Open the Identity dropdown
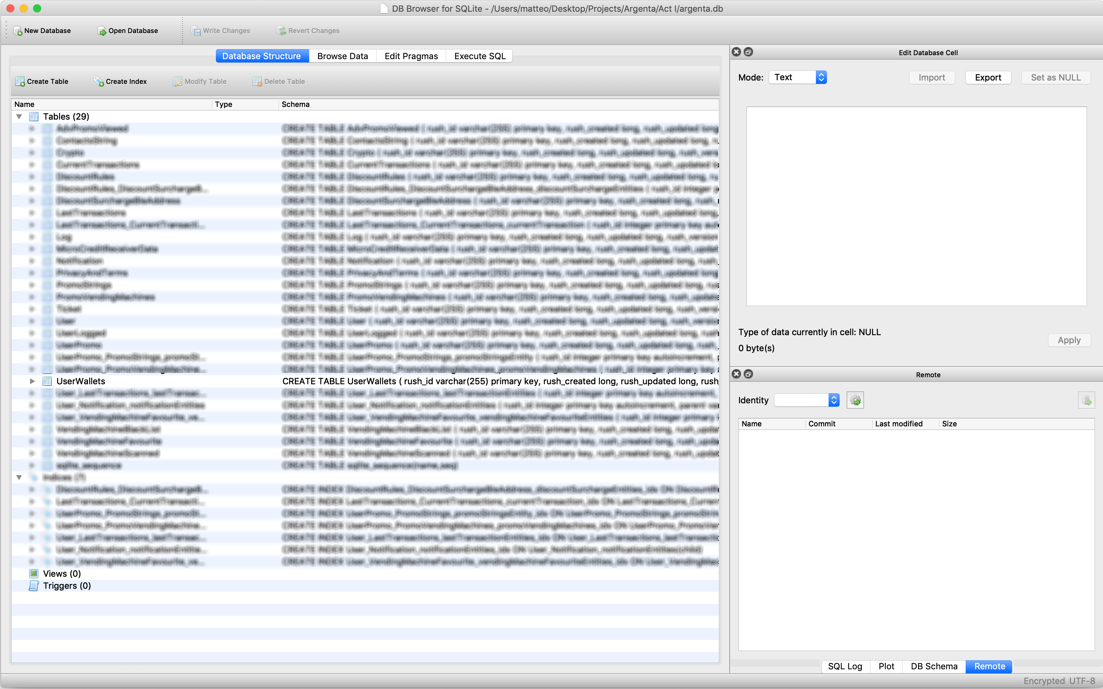This screenshot has height=689, width=1103. pyautogui.click(x=806, y=400)
